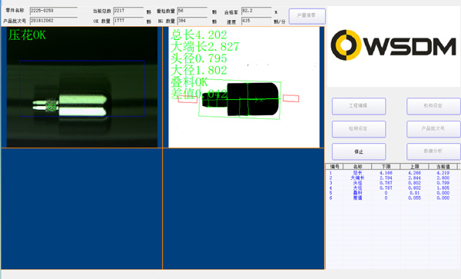The height and width of the screenshot is (279, 461).
Task: Click the 当前值 column header
Action: coord(443,166)
